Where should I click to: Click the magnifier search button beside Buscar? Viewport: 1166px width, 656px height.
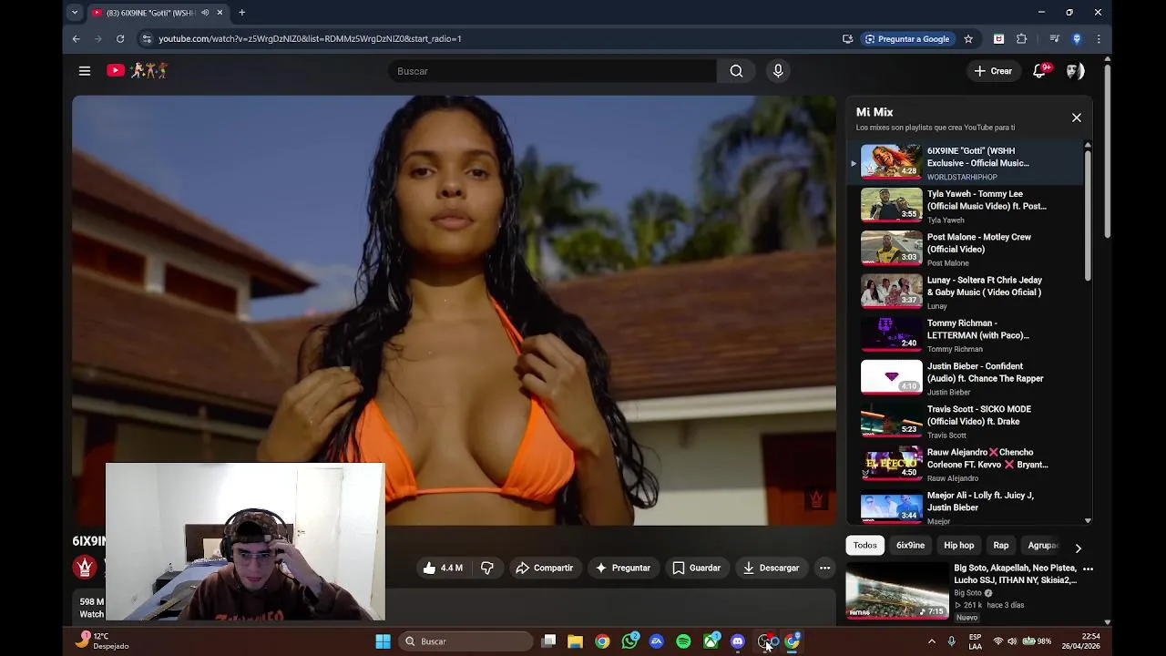point(736,71)
